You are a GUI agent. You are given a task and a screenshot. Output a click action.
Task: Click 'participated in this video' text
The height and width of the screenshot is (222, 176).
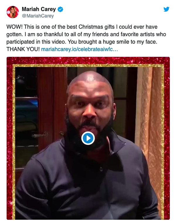click(x=36, y=42)
